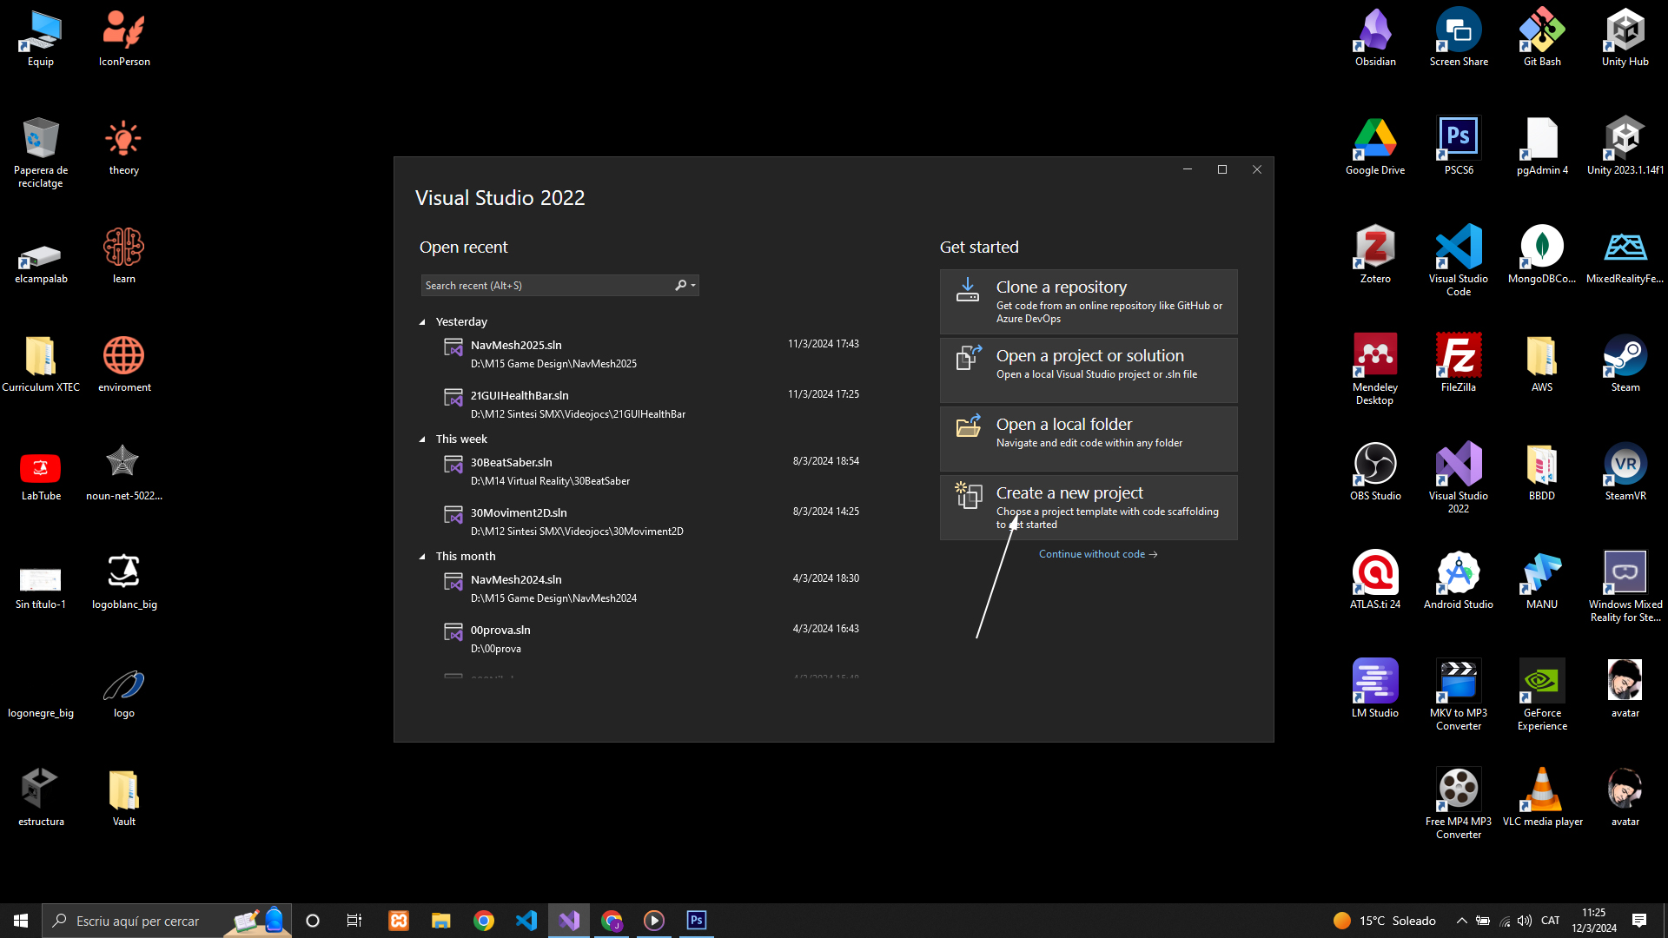Open recent 00prova.sln solution
The width and height of the screenshot is (1668, 938).
500,631
